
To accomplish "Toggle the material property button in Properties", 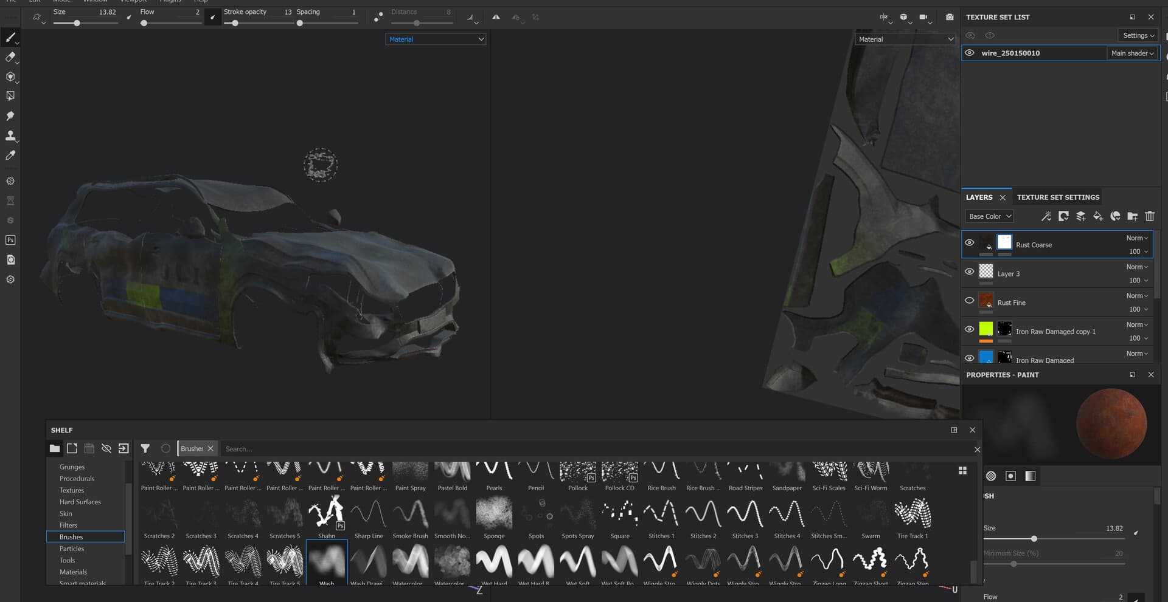I will 1030,476.
